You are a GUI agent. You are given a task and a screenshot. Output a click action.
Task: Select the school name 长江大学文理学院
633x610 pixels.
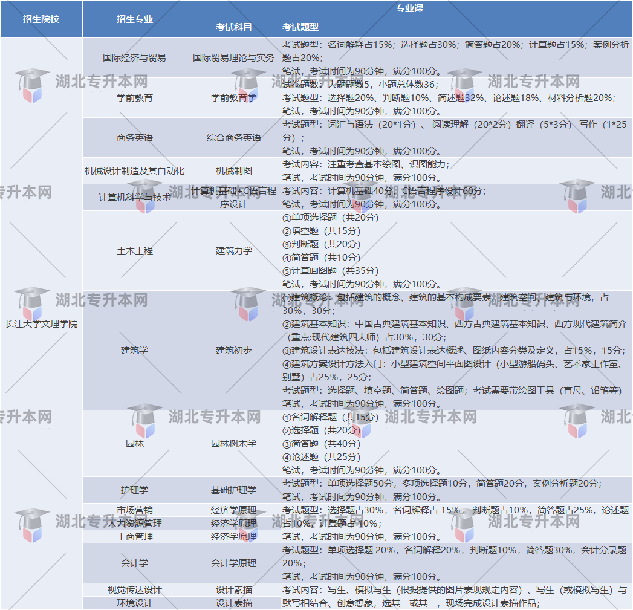coord(41,324)
